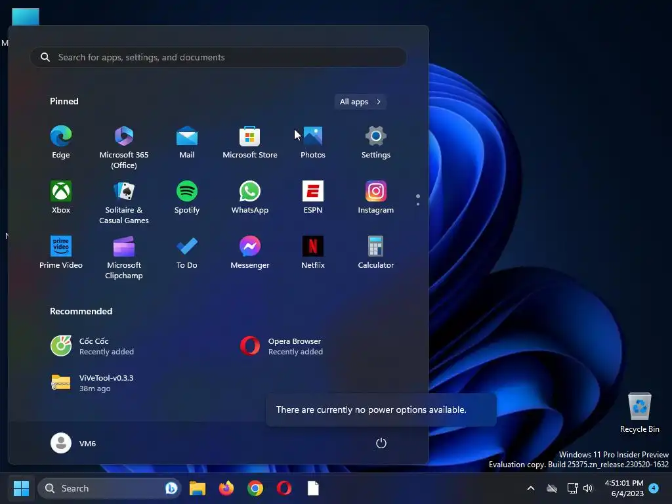Screen dimensions: 672x504
Task: Launch Microsoft 365 (Office)
Action: [x=124, y=148]
